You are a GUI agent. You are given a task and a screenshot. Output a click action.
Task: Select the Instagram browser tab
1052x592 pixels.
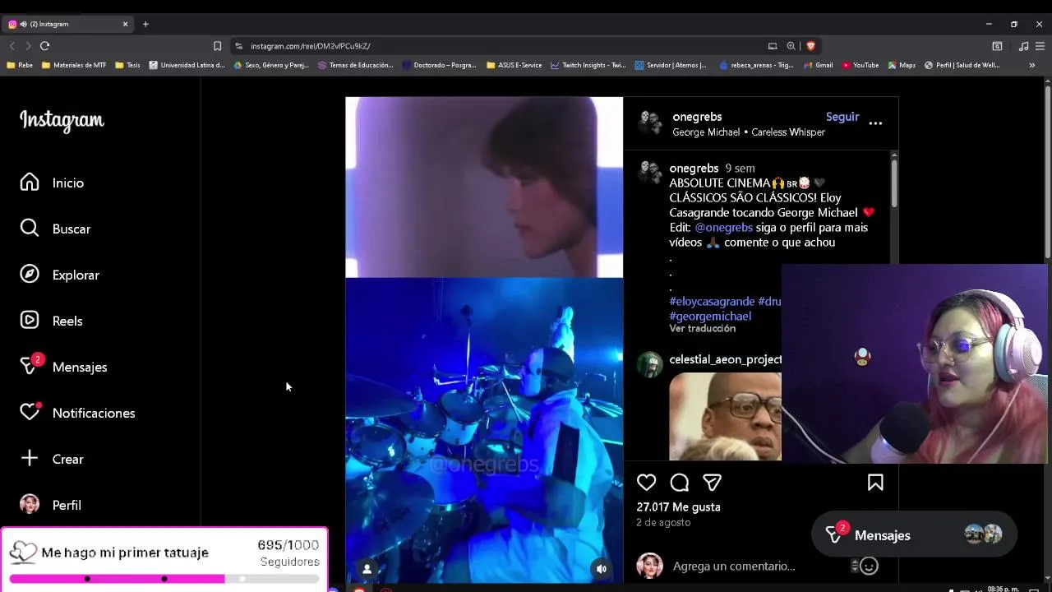click(x=69, y=24)
